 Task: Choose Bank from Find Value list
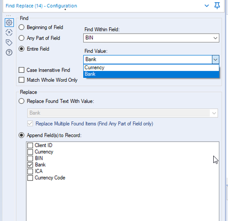(x=151, y=74)
